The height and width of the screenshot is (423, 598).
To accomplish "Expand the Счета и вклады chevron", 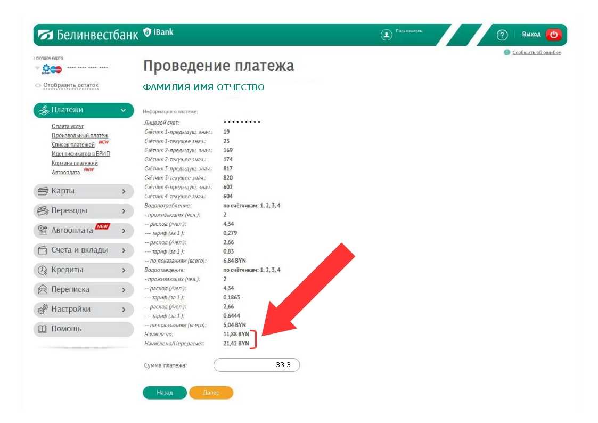I will pos(124,250).
